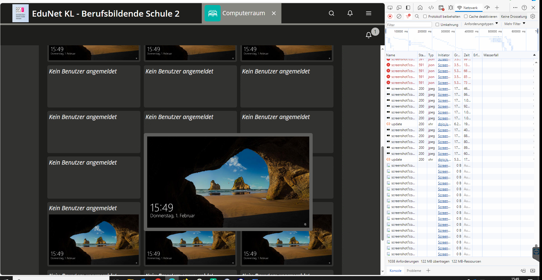Tick the Umkehrung filter checkbox
This screenshot has height=280, width=542.
coord(437,24)
